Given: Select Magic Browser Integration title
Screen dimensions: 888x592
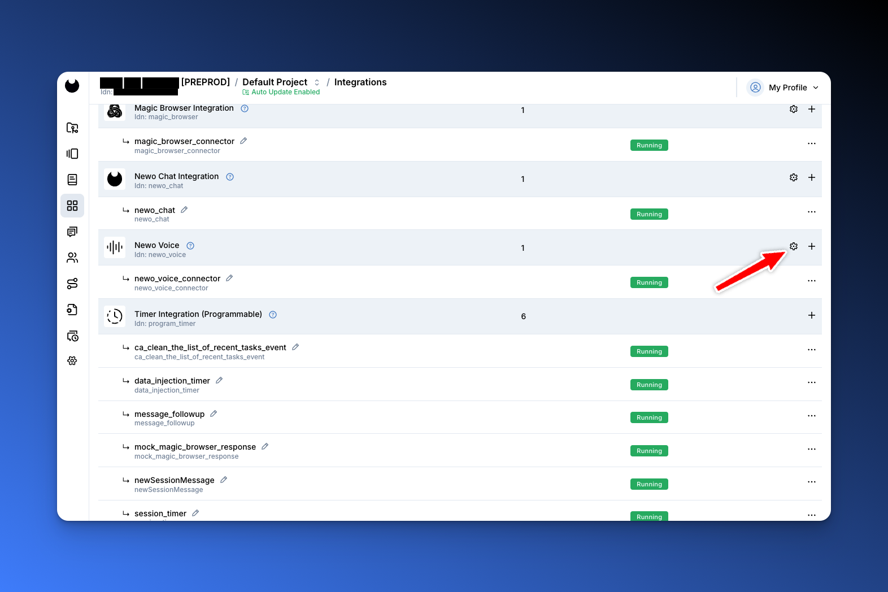Looking at the screenshot, I should point(184,108).
